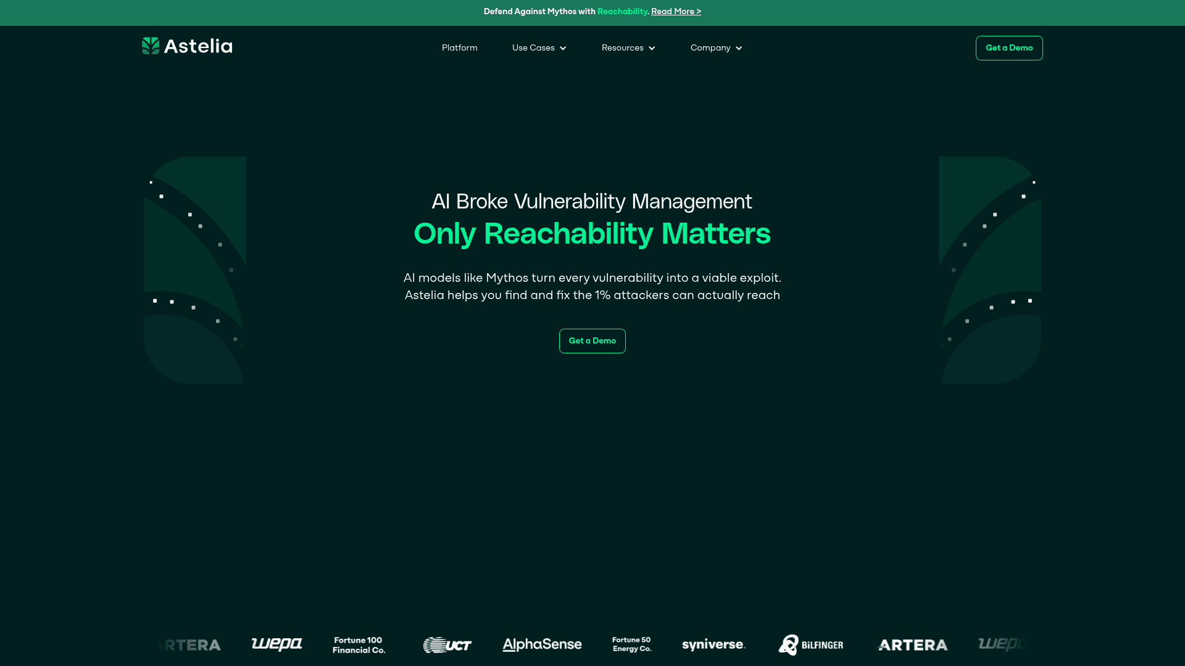Expand the Resources dropdown chevron

coord(652,49)
